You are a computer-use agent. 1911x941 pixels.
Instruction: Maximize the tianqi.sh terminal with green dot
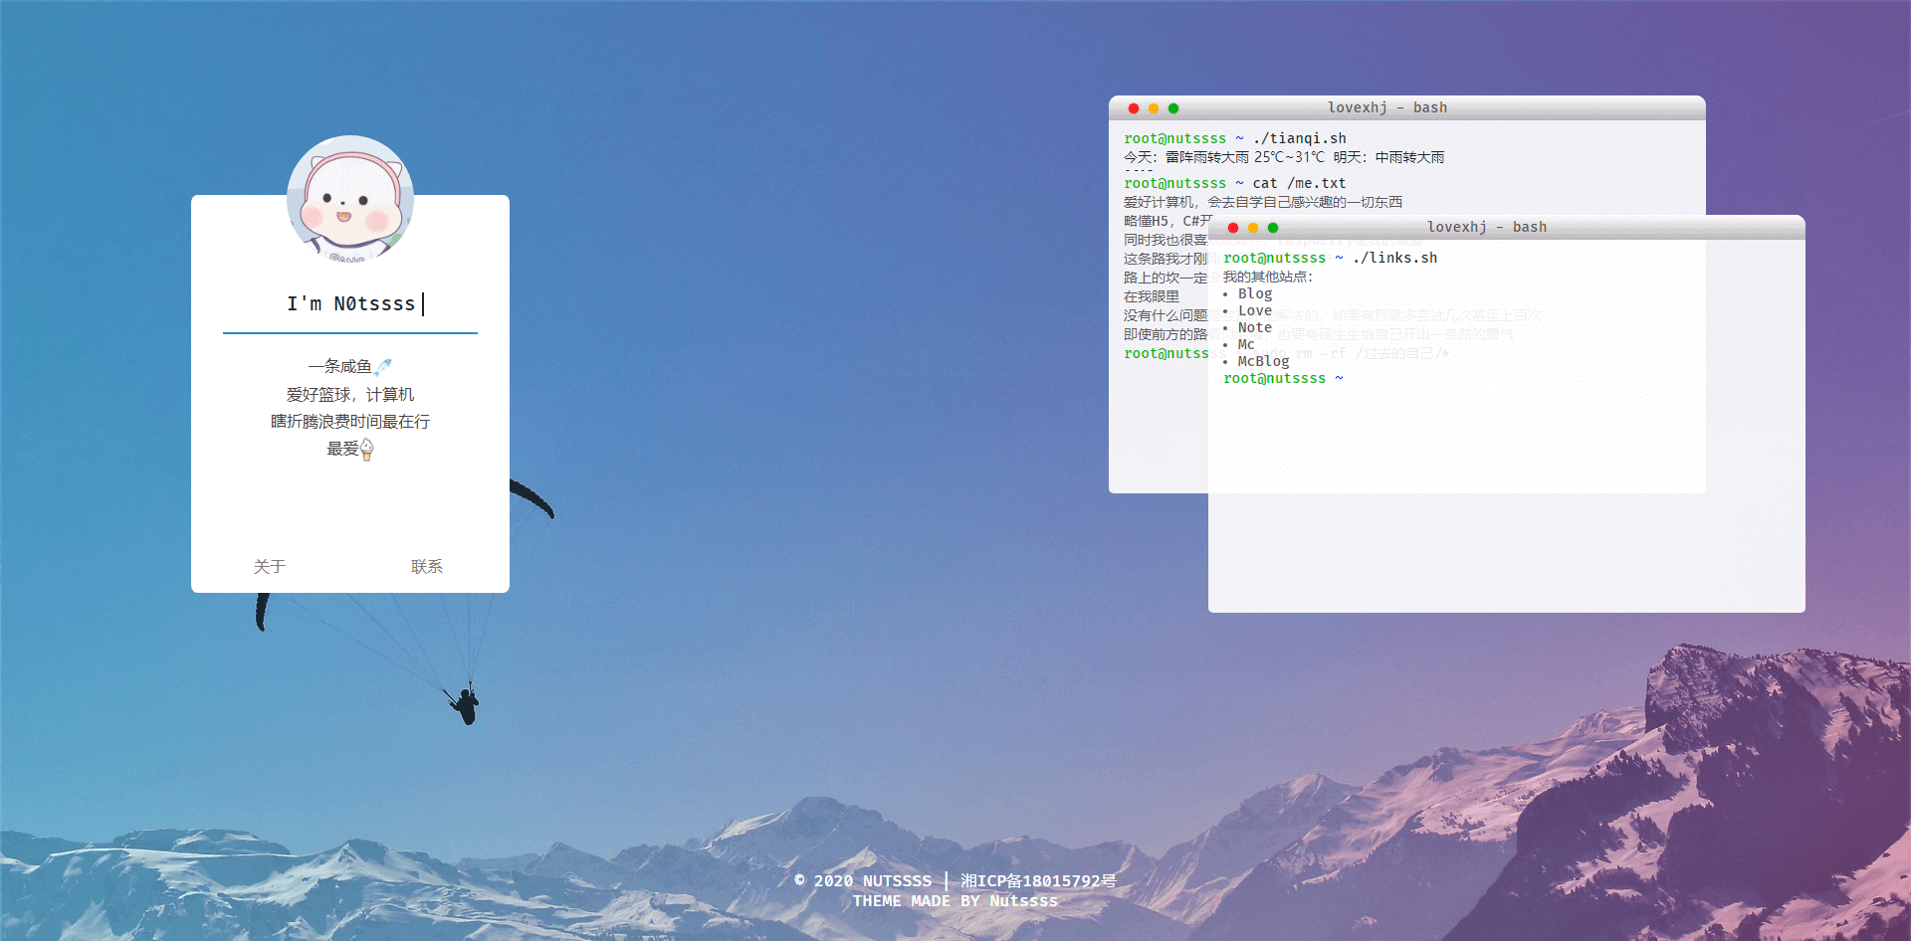tap(1173, 108)
